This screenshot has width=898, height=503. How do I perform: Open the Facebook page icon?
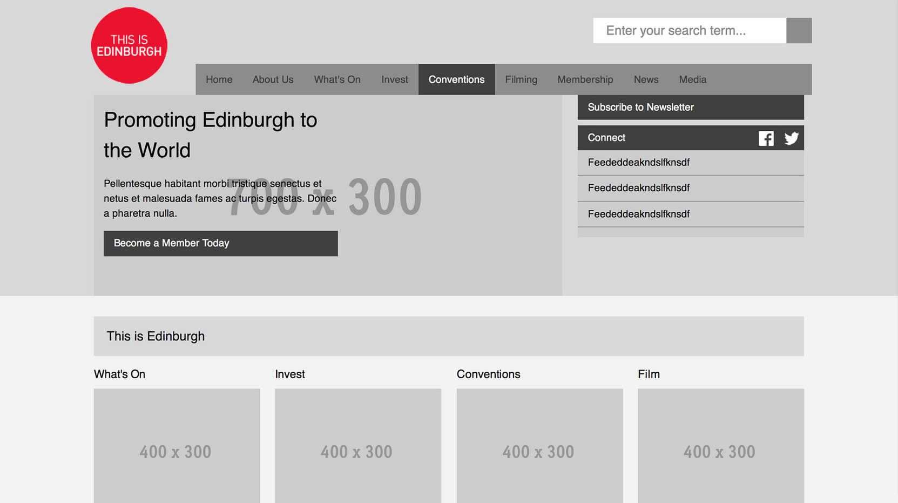tap(766, 138)
